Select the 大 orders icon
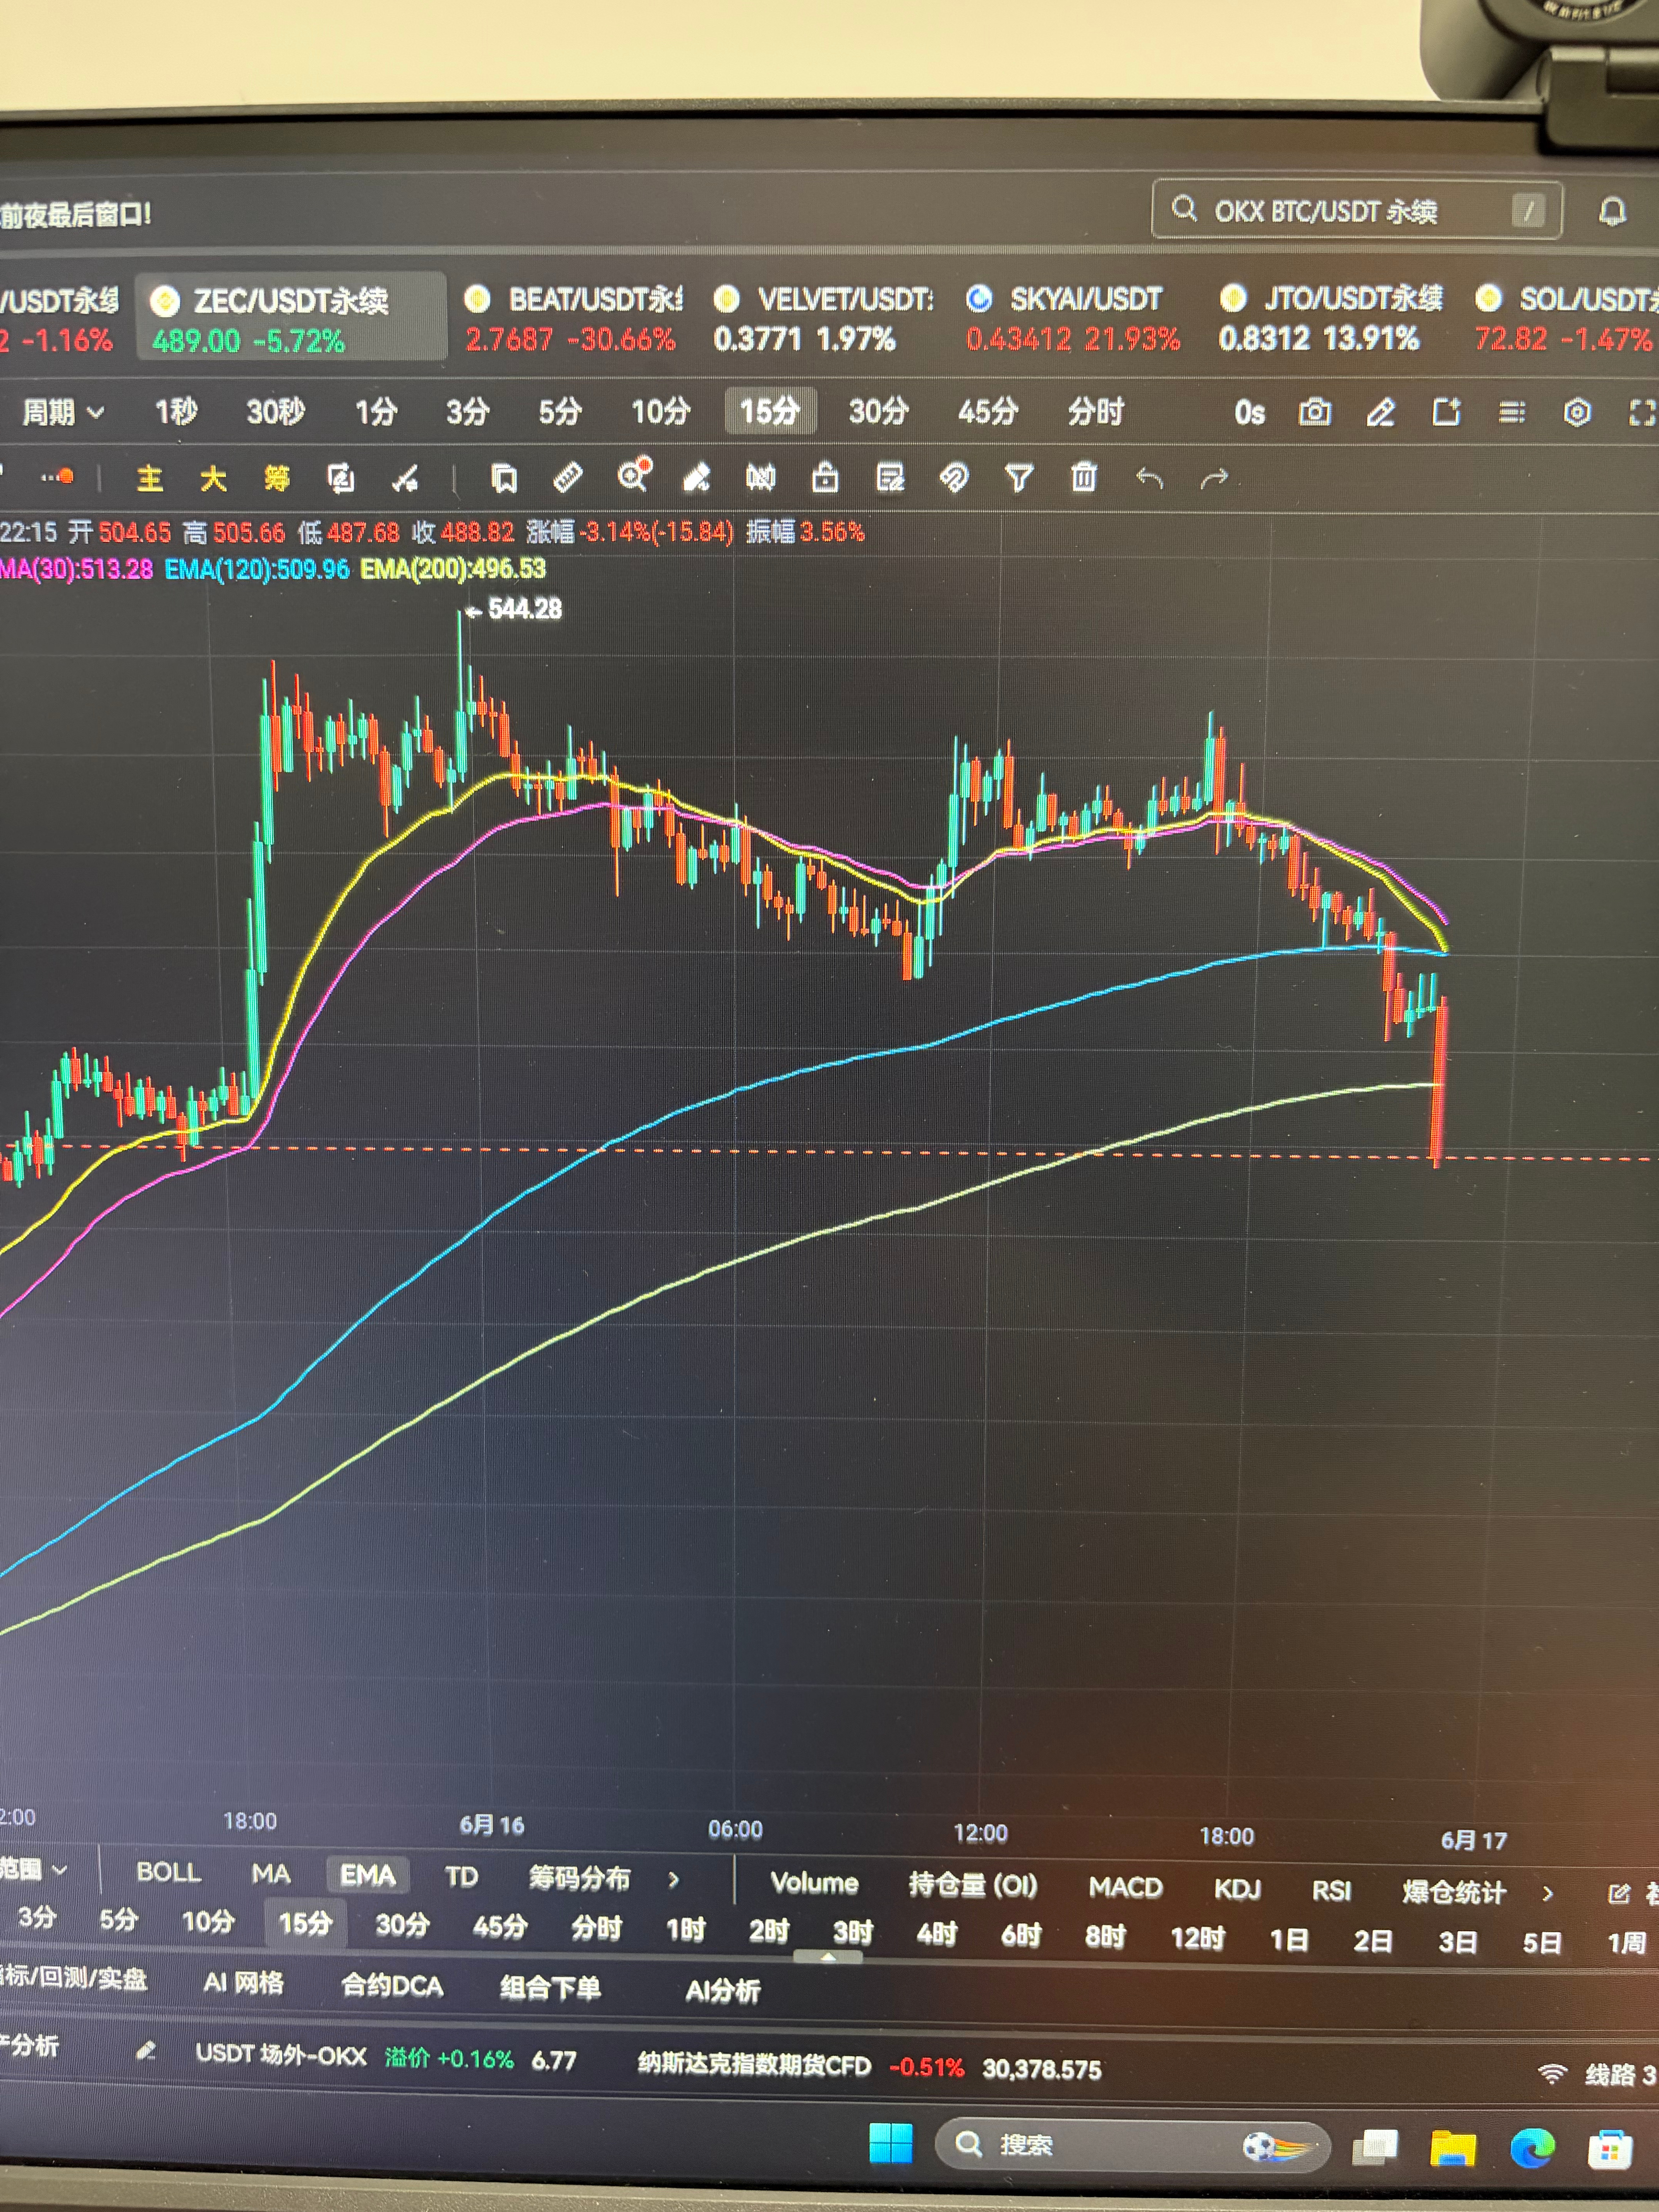The height and width of the screenshot is (2212, 1659). [x=213, y=479]
